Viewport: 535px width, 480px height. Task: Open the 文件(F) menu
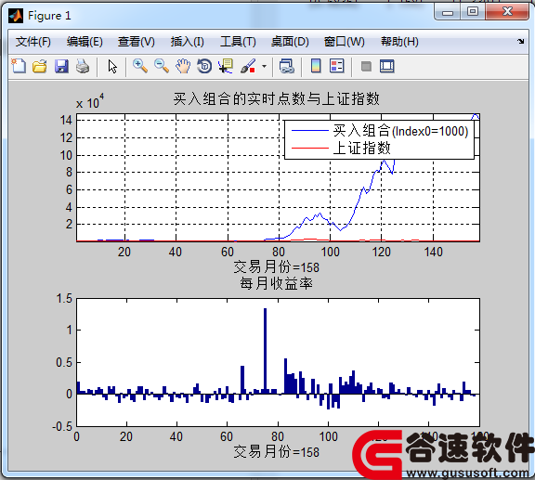[33, 42]
